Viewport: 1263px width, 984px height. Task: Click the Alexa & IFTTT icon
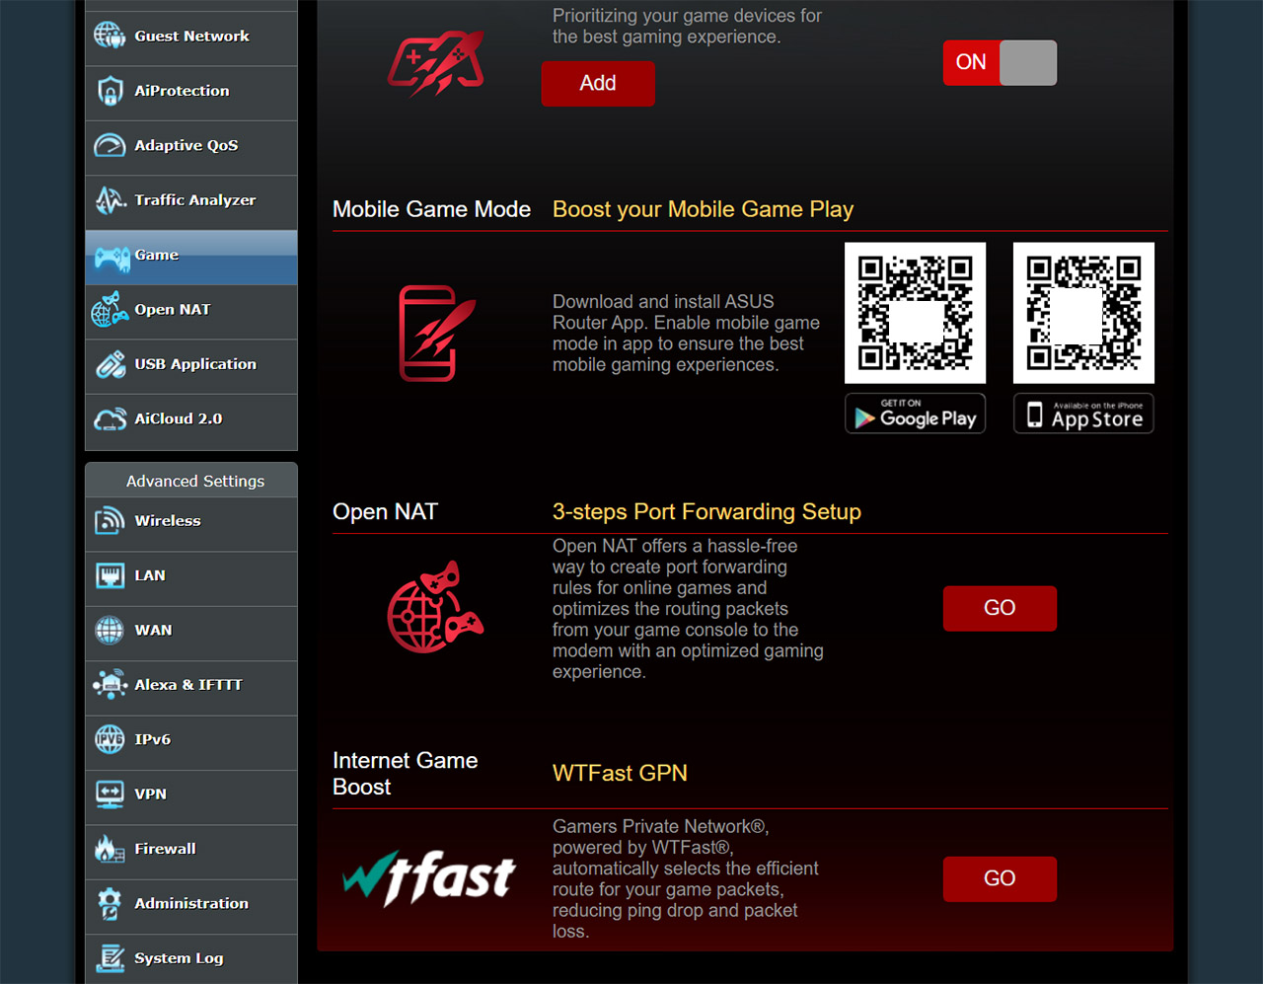pyautogui.click(x=110, y=684)
